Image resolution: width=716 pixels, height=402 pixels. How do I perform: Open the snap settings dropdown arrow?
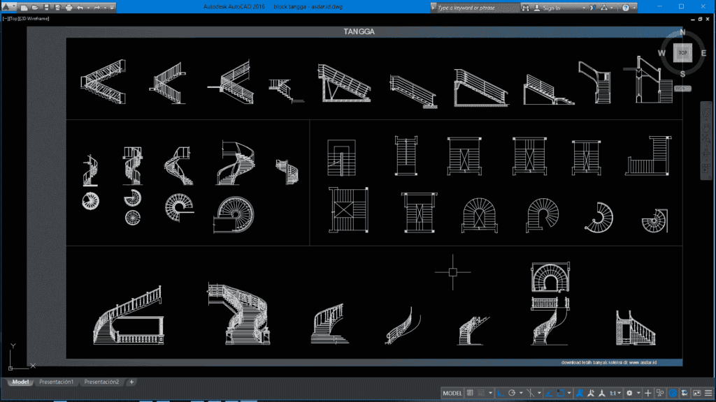point(490,393)
